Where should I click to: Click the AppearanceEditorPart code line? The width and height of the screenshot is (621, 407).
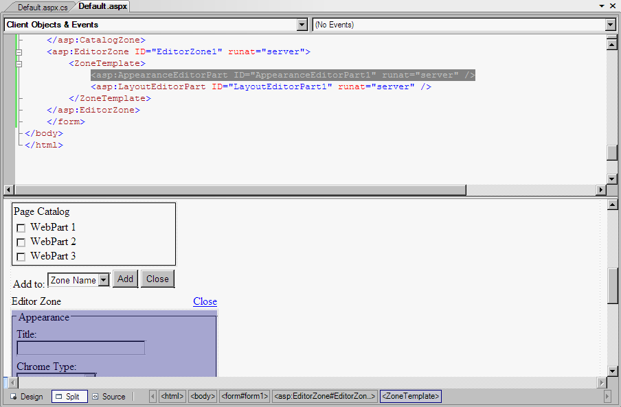tap(283, 75)
